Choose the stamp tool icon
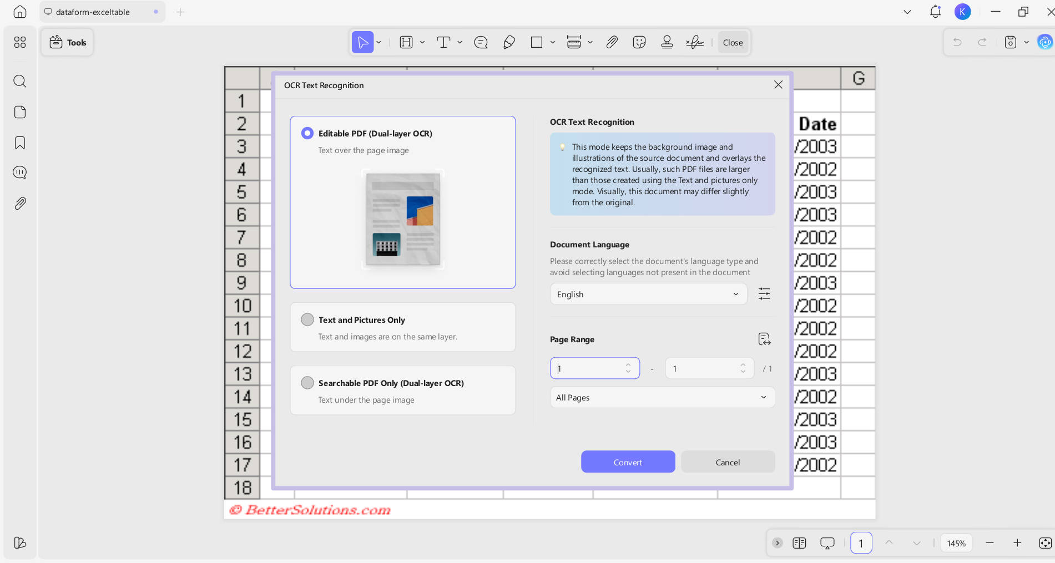 [x=667, y=42]
